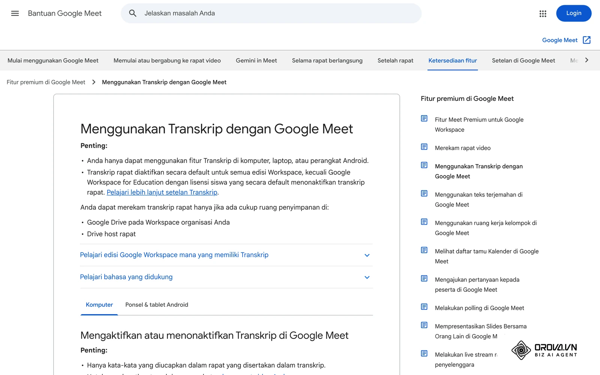Open Menggunakan ruang kerja kelompok article

pyautogui.click(x=486, y=228)
